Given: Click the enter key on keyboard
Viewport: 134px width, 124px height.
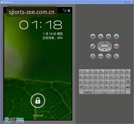Looking at the screenshot, I should click(128, 87).
